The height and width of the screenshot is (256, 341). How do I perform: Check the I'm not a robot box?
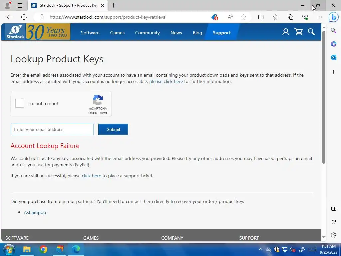[x=20, y=103]
